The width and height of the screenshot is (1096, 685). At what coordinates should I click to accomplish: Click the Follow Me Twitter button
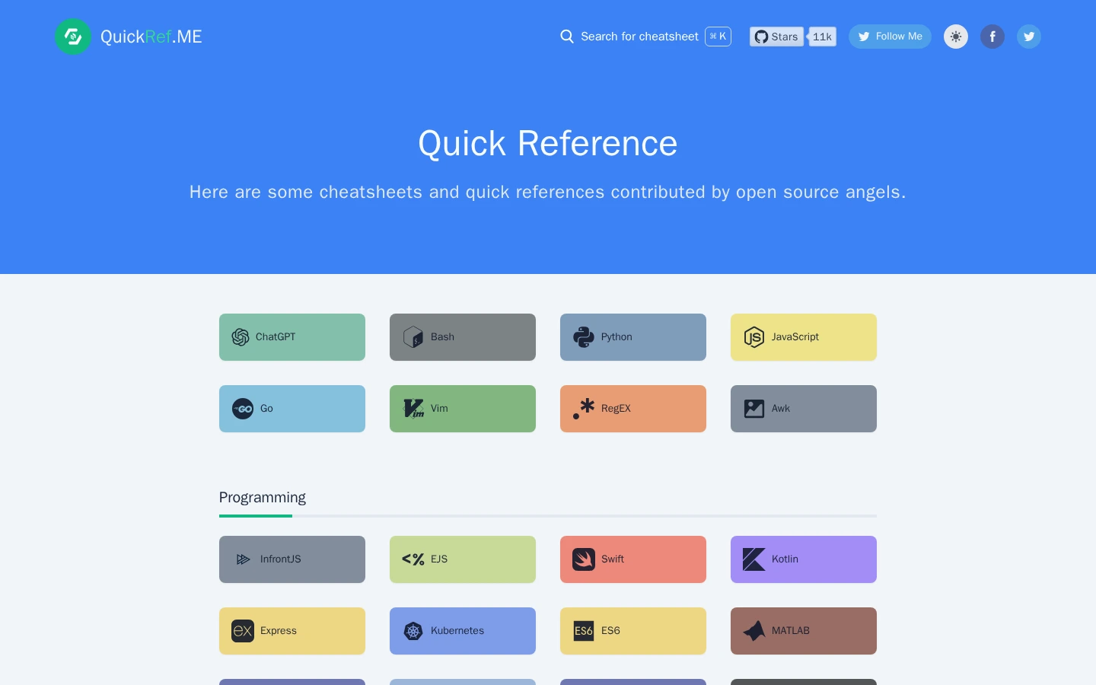pyautogui.click(x=890, y=37)
